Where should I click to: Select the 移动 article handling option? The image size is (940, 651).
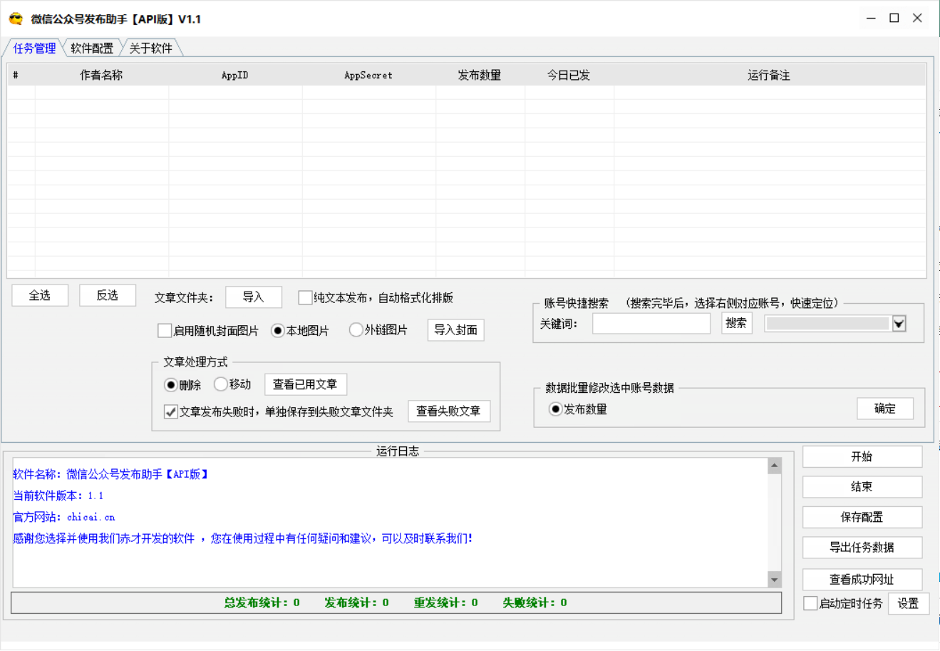(x=221, y=384)
